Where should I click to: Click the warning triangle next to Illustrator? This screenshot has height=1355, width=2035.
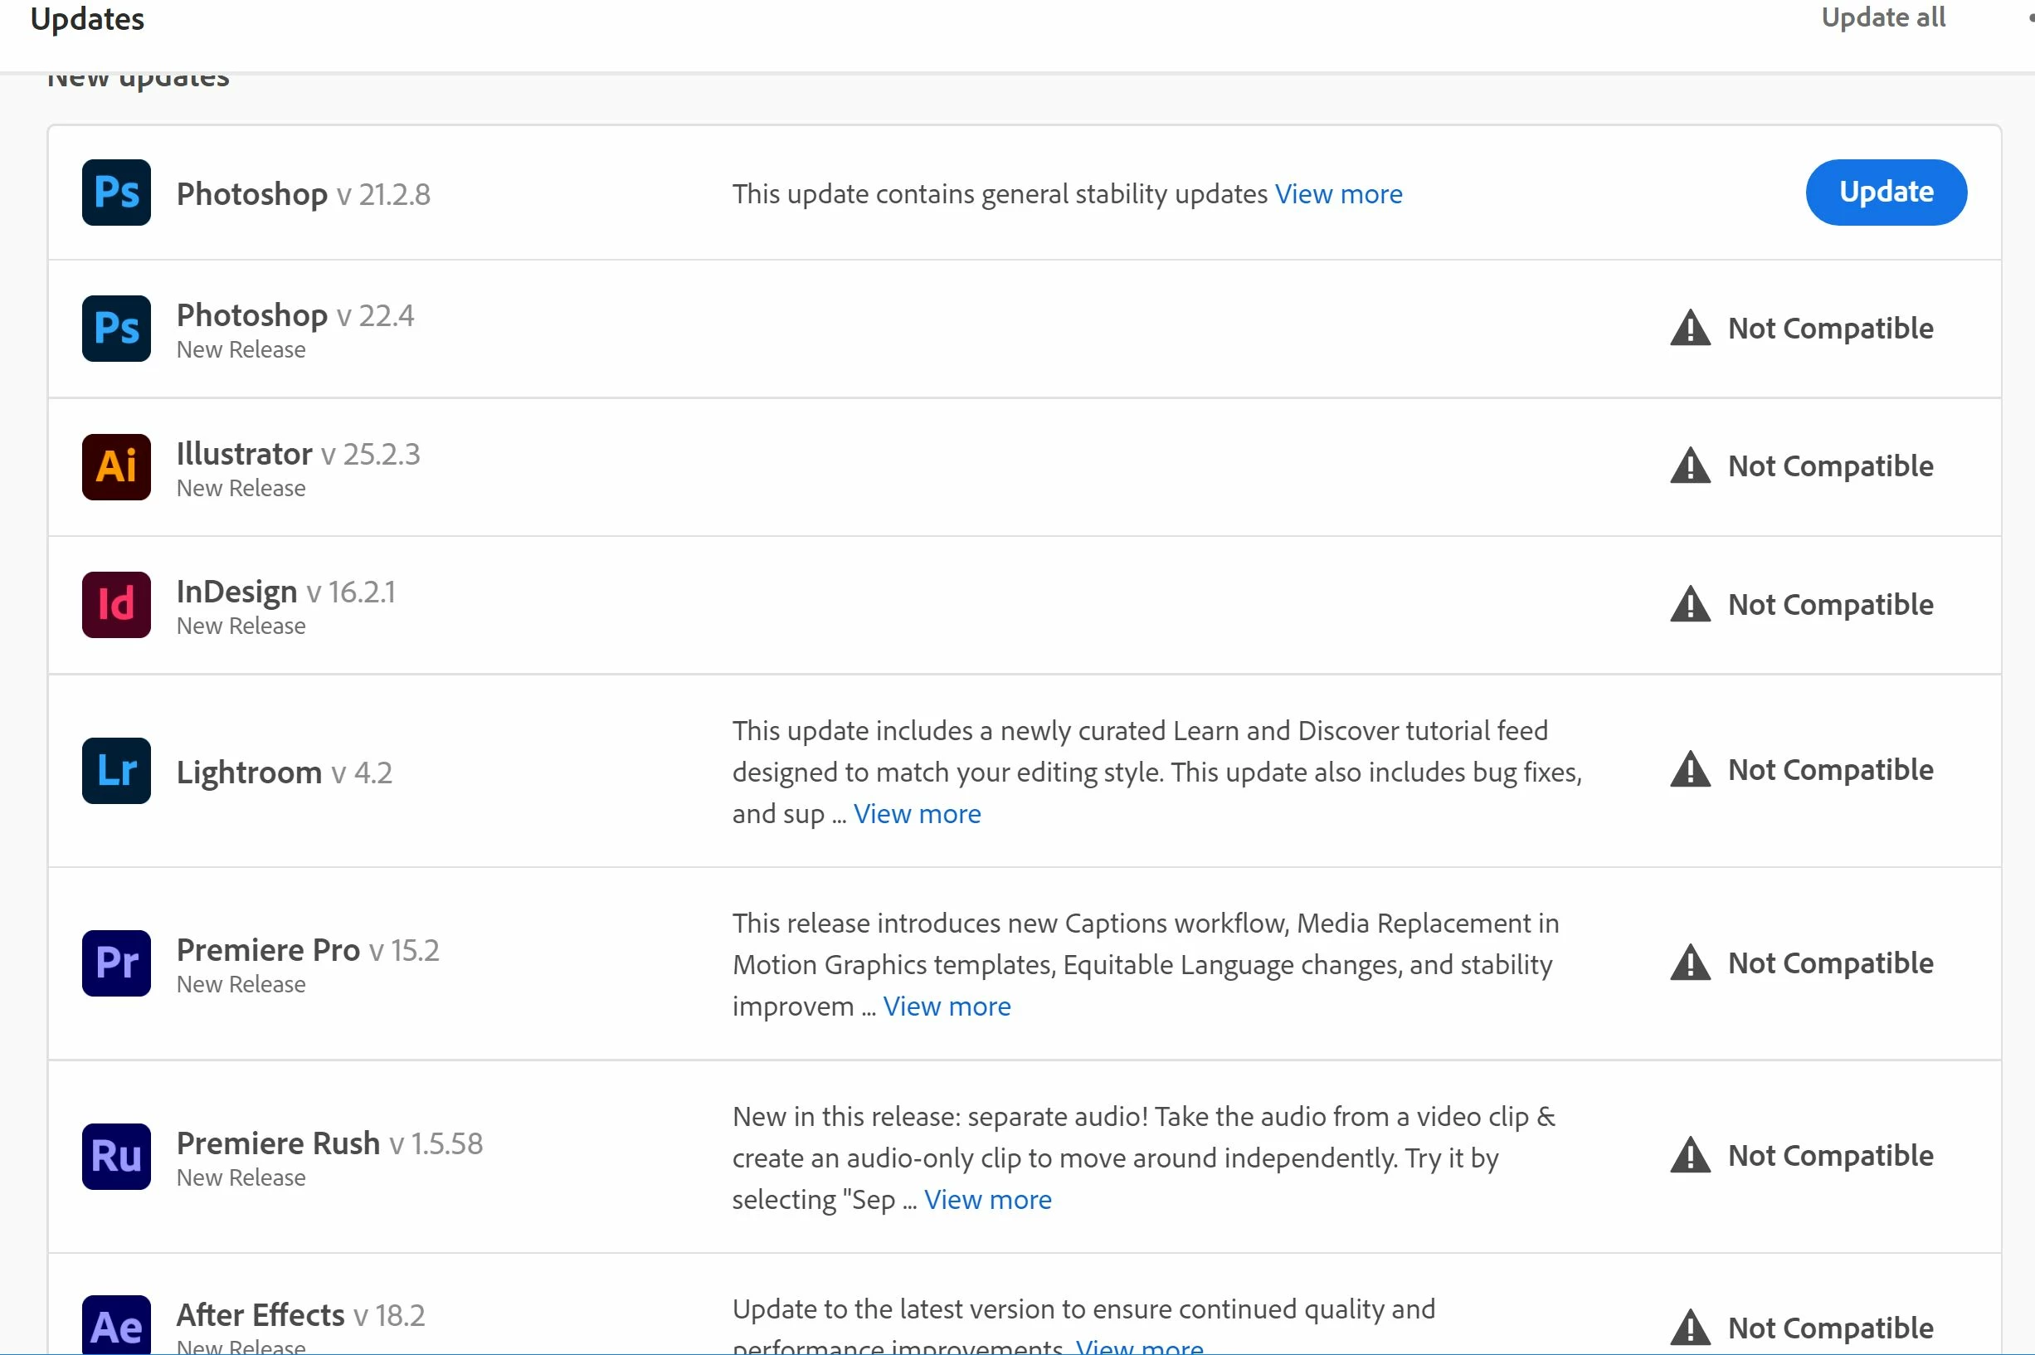coord(1691,466)
